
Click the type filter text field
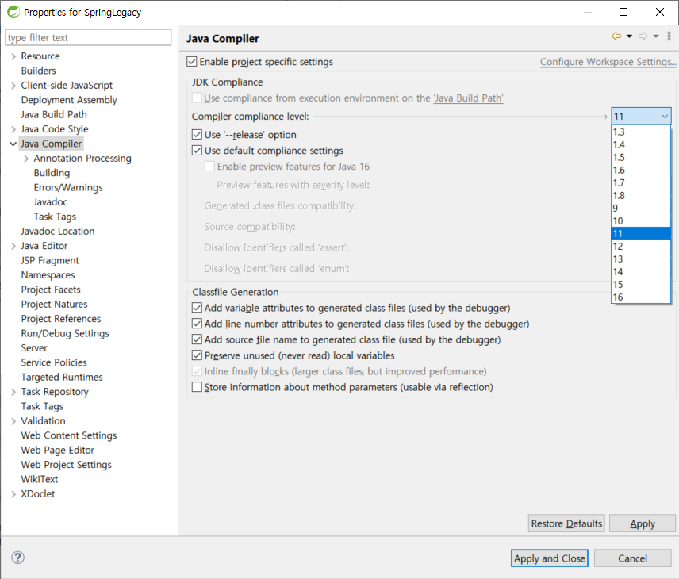(x=88, y=38)
